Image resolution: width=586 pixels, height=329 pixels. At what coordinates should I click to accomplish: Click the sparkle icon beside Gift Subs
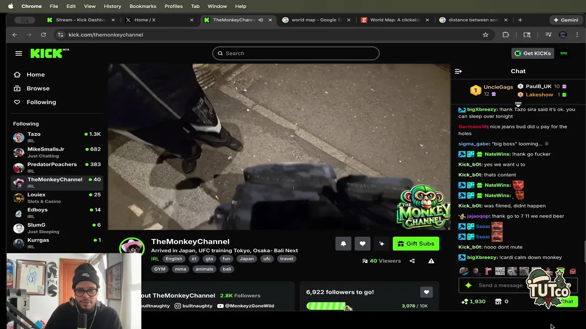tap(382, 244)
